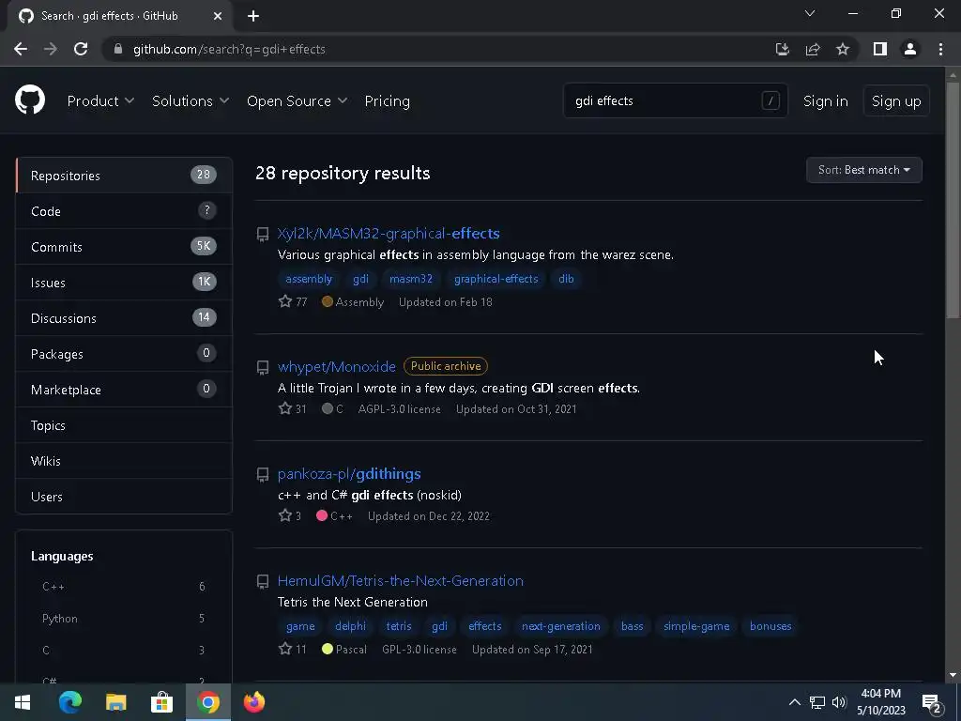Reload the GitHub search page
Image resolution: width=961 pixels, height=721 pixels.
pos(81,49)
